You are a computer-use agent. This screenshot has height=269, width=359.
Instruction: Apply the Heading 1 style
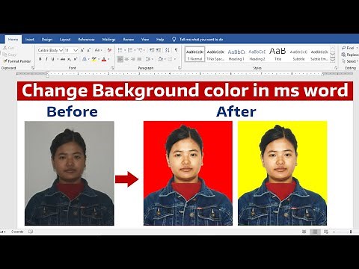point(236,55)
